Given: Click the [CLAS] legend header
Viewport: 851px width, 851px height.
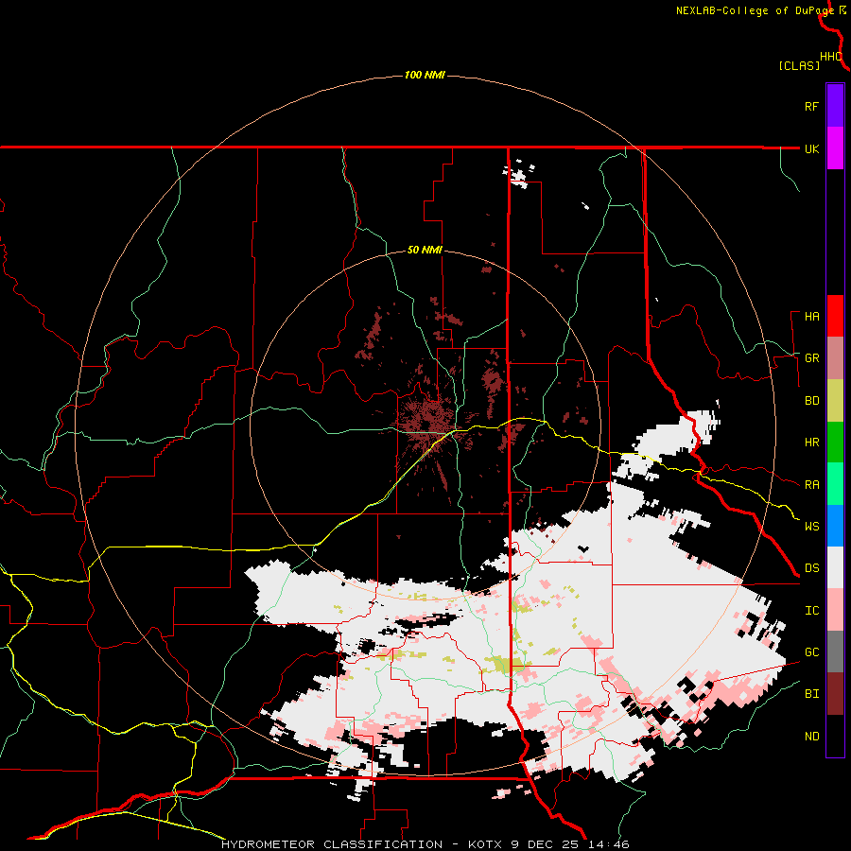Looking at the screenshot, I should [799, 65].
